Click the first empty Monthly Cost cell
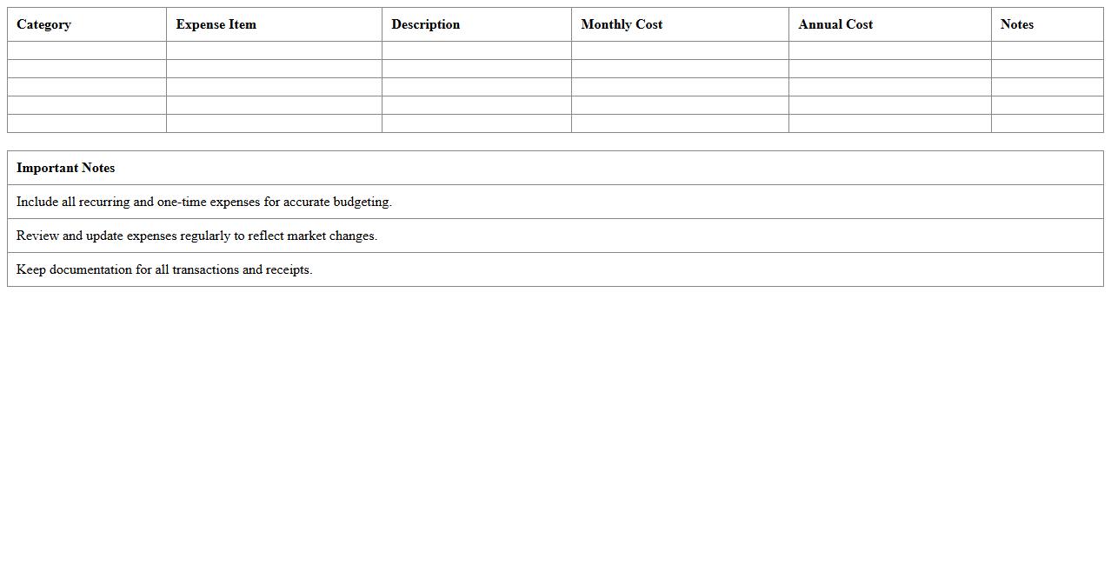 click(x=679, y=50)
